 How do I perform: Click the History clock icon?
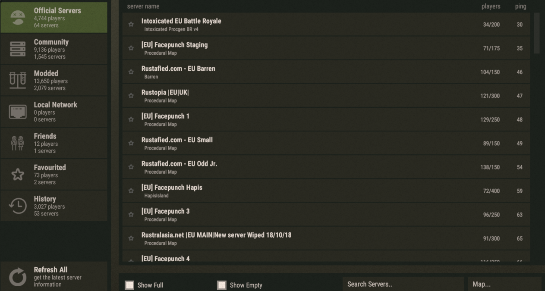coord(18,206)
